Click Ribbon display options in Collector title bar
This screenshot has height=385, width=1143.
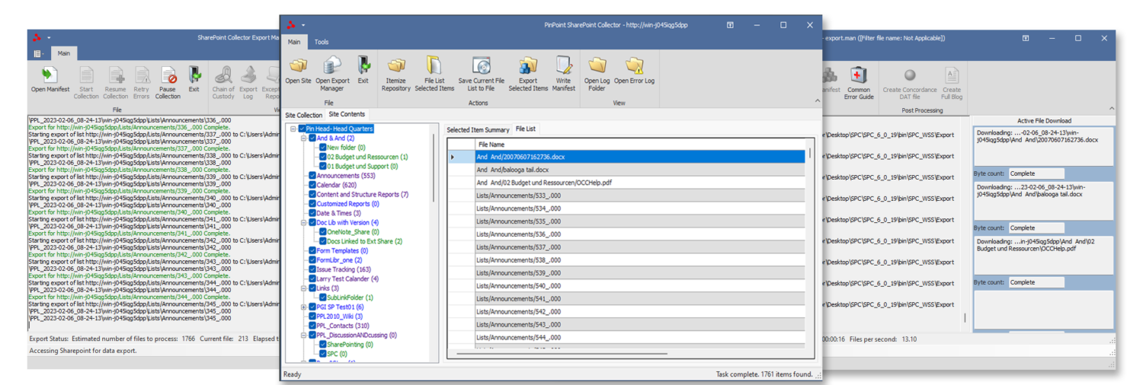point(730,25)
